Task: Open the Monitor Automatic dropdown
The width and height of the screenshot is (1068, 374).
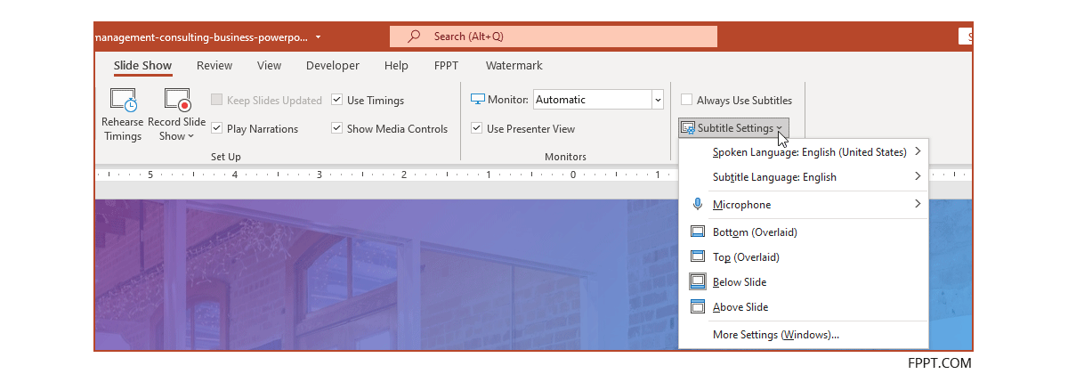Action: click(658, 100)
